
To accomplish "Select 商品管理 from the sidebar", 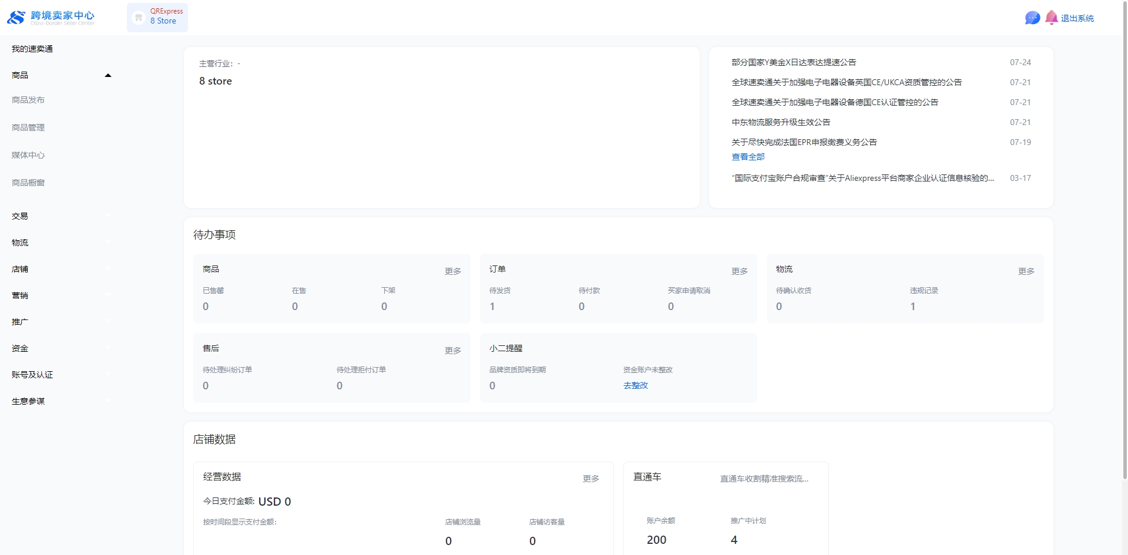I will point(28,127).
